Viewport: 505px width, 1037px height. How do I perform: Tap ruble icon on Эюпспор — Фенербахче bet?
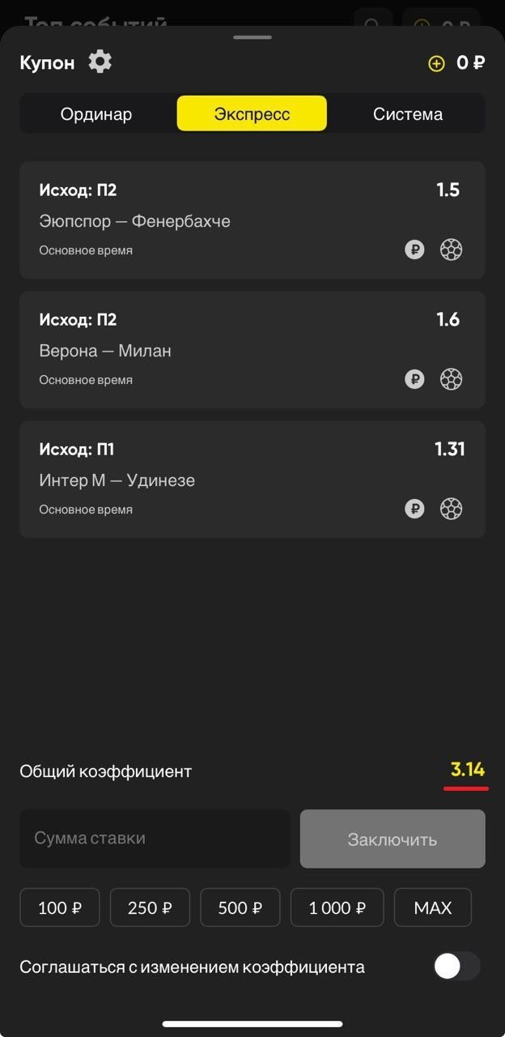(414, 250)
